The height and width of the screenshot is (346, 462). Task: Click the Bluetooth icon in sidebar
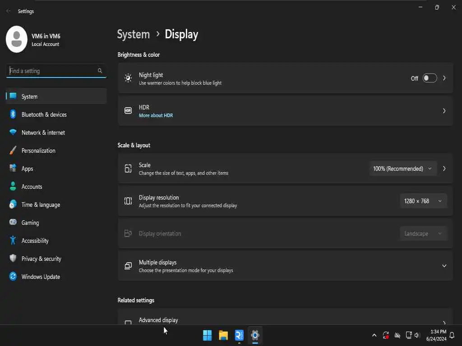point(13,114)
